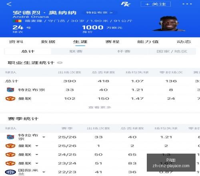This screenshot has width=200, height=176.
Task: Switch to the 赛程 tab
Action: click(112, 42)
